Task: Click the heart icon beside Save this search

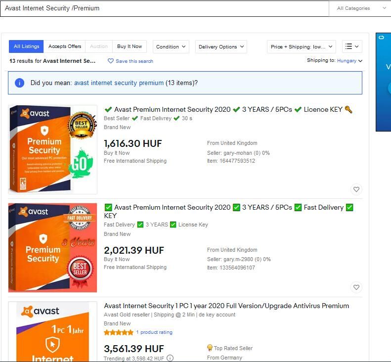Action: [x=110, y=61]
